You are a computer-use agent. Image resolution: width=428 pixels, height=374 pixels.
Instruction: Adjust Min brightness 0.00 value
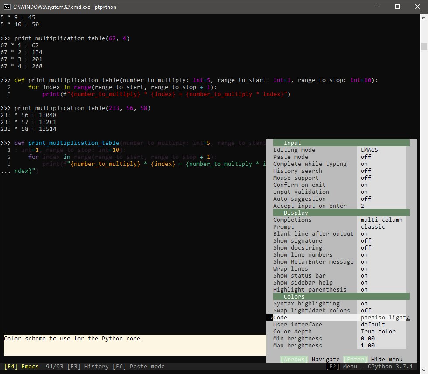(x=367, y=339)
